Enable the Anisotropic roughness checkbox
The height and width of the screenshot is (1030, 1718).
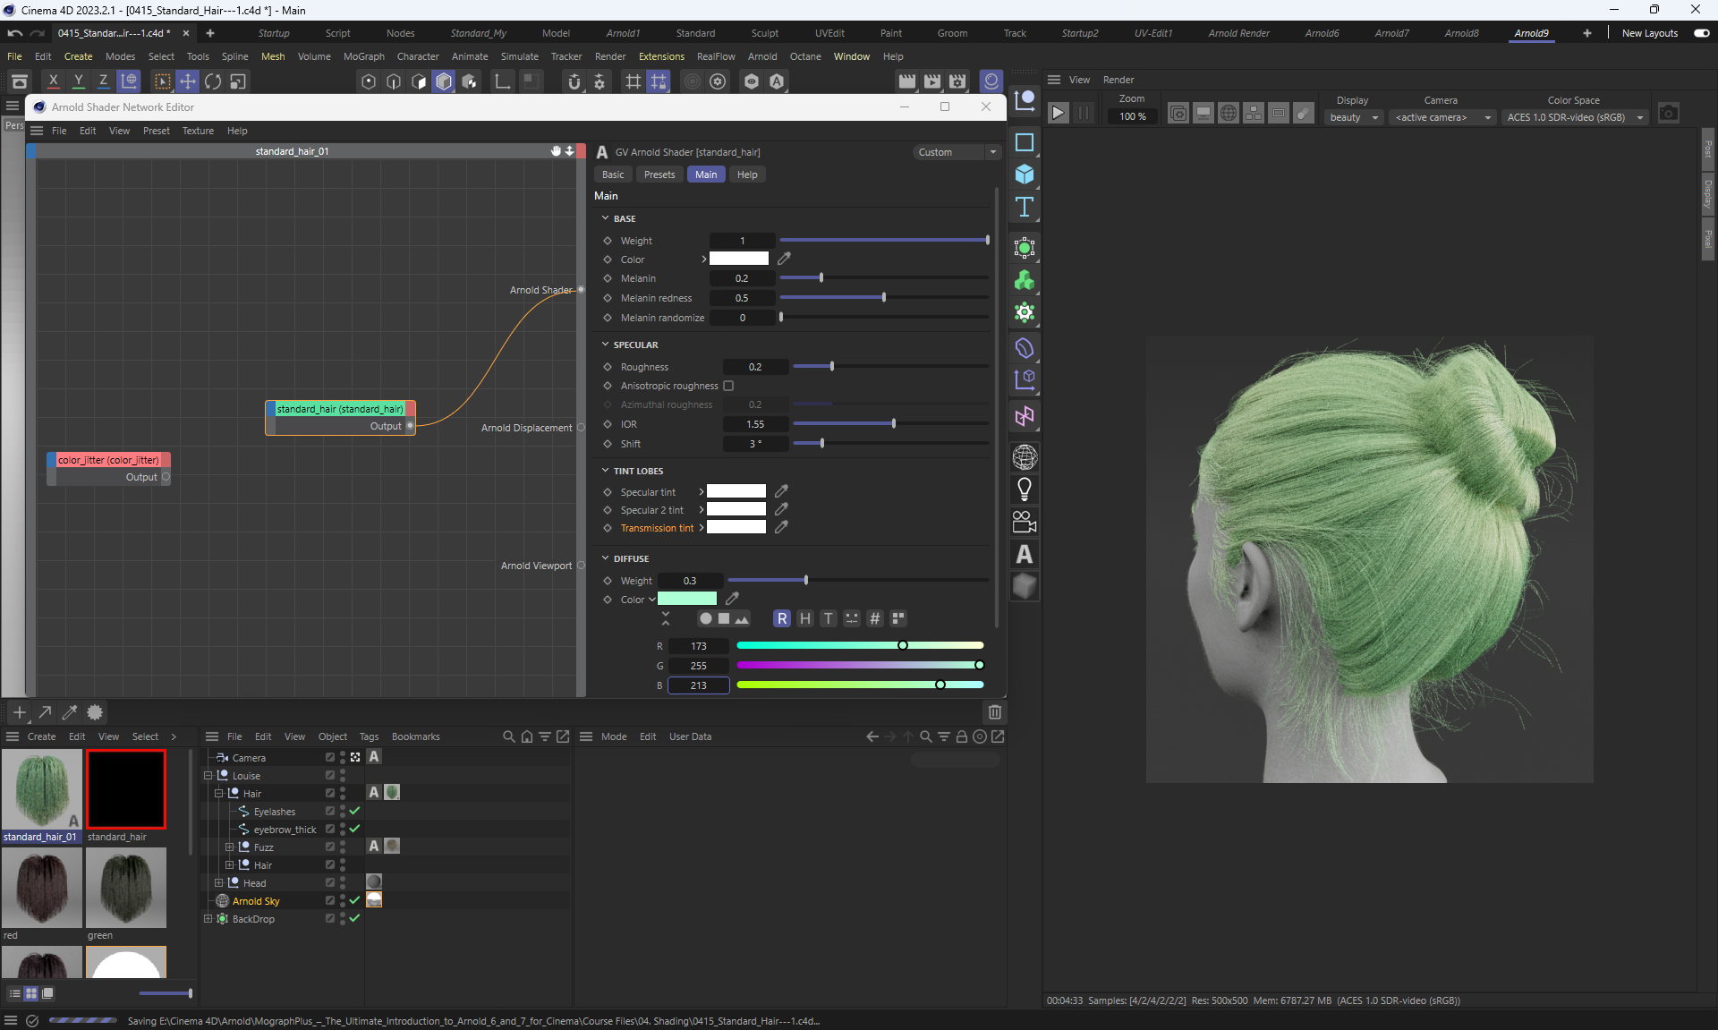pos(728,386)
